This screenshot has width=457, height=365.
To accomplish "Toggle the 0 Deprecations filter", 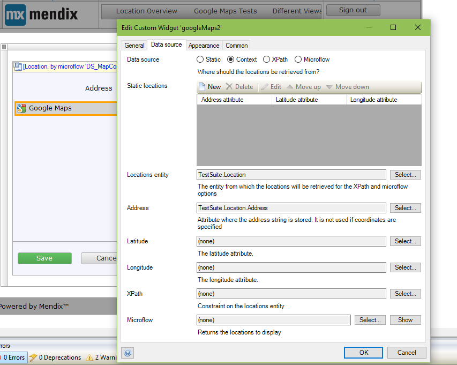I will (x=55, y=357).
